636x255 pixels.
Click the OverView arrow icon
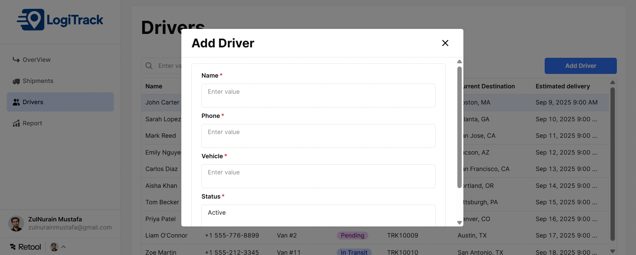(x=16, y=60)
